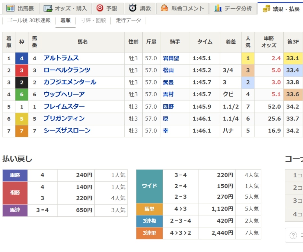Click the 馬連 payout label
The width and height of the screenshot is (303, 252).
pos(15,210)
